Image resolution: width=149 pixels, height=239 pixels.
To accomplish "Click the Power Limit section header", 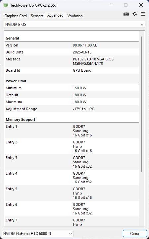I will [x=16, y=81].
